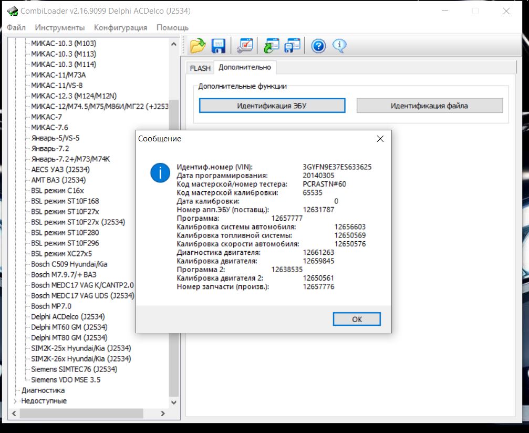Open help with blue question mark icon
The height and width of the screenshot is (433, 529).
coord(318,46)
